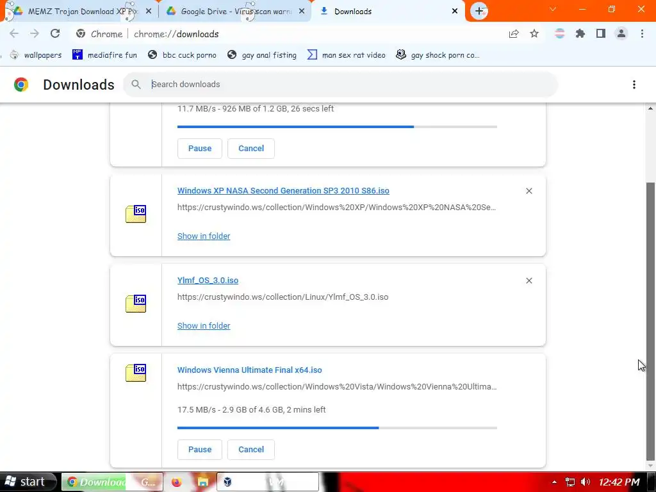Open the Ylmf_OS_3.0.iso link
This screenshot has width=656, height=492.
click(x=208, y=281)
